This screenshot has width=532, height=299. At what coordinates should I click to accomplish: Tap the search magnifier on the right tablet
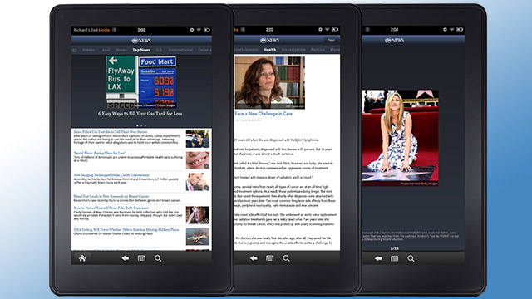(x=411, y=258)
